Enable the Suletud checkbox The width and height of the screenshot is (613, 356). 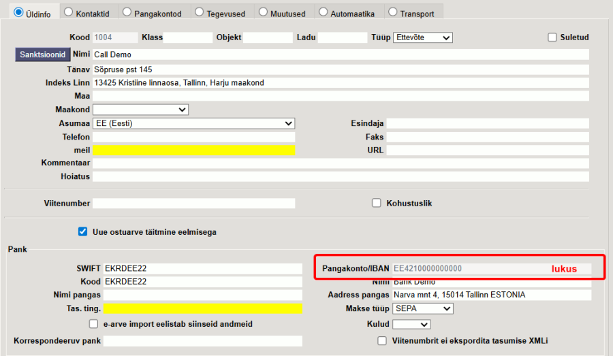pyautogui.click(x=552, y=37)
